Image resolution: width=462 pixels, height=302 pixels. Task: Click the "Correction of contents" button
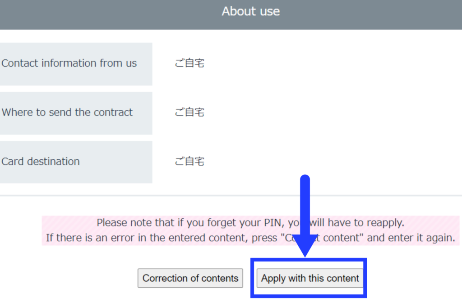coord(190,278)
